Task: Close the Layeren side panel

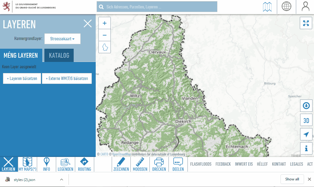Action: 88,23
